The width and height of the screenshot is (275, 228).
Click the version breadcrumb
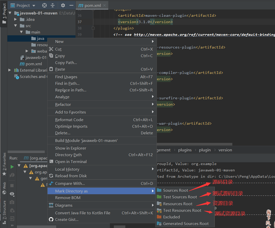(225, 150)
